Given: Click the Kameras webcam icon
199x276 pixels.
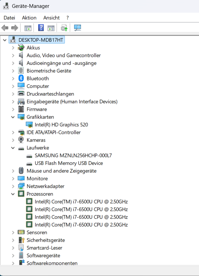Looking at the screenshot, I should pyautogui.click(x=21, y=140).
